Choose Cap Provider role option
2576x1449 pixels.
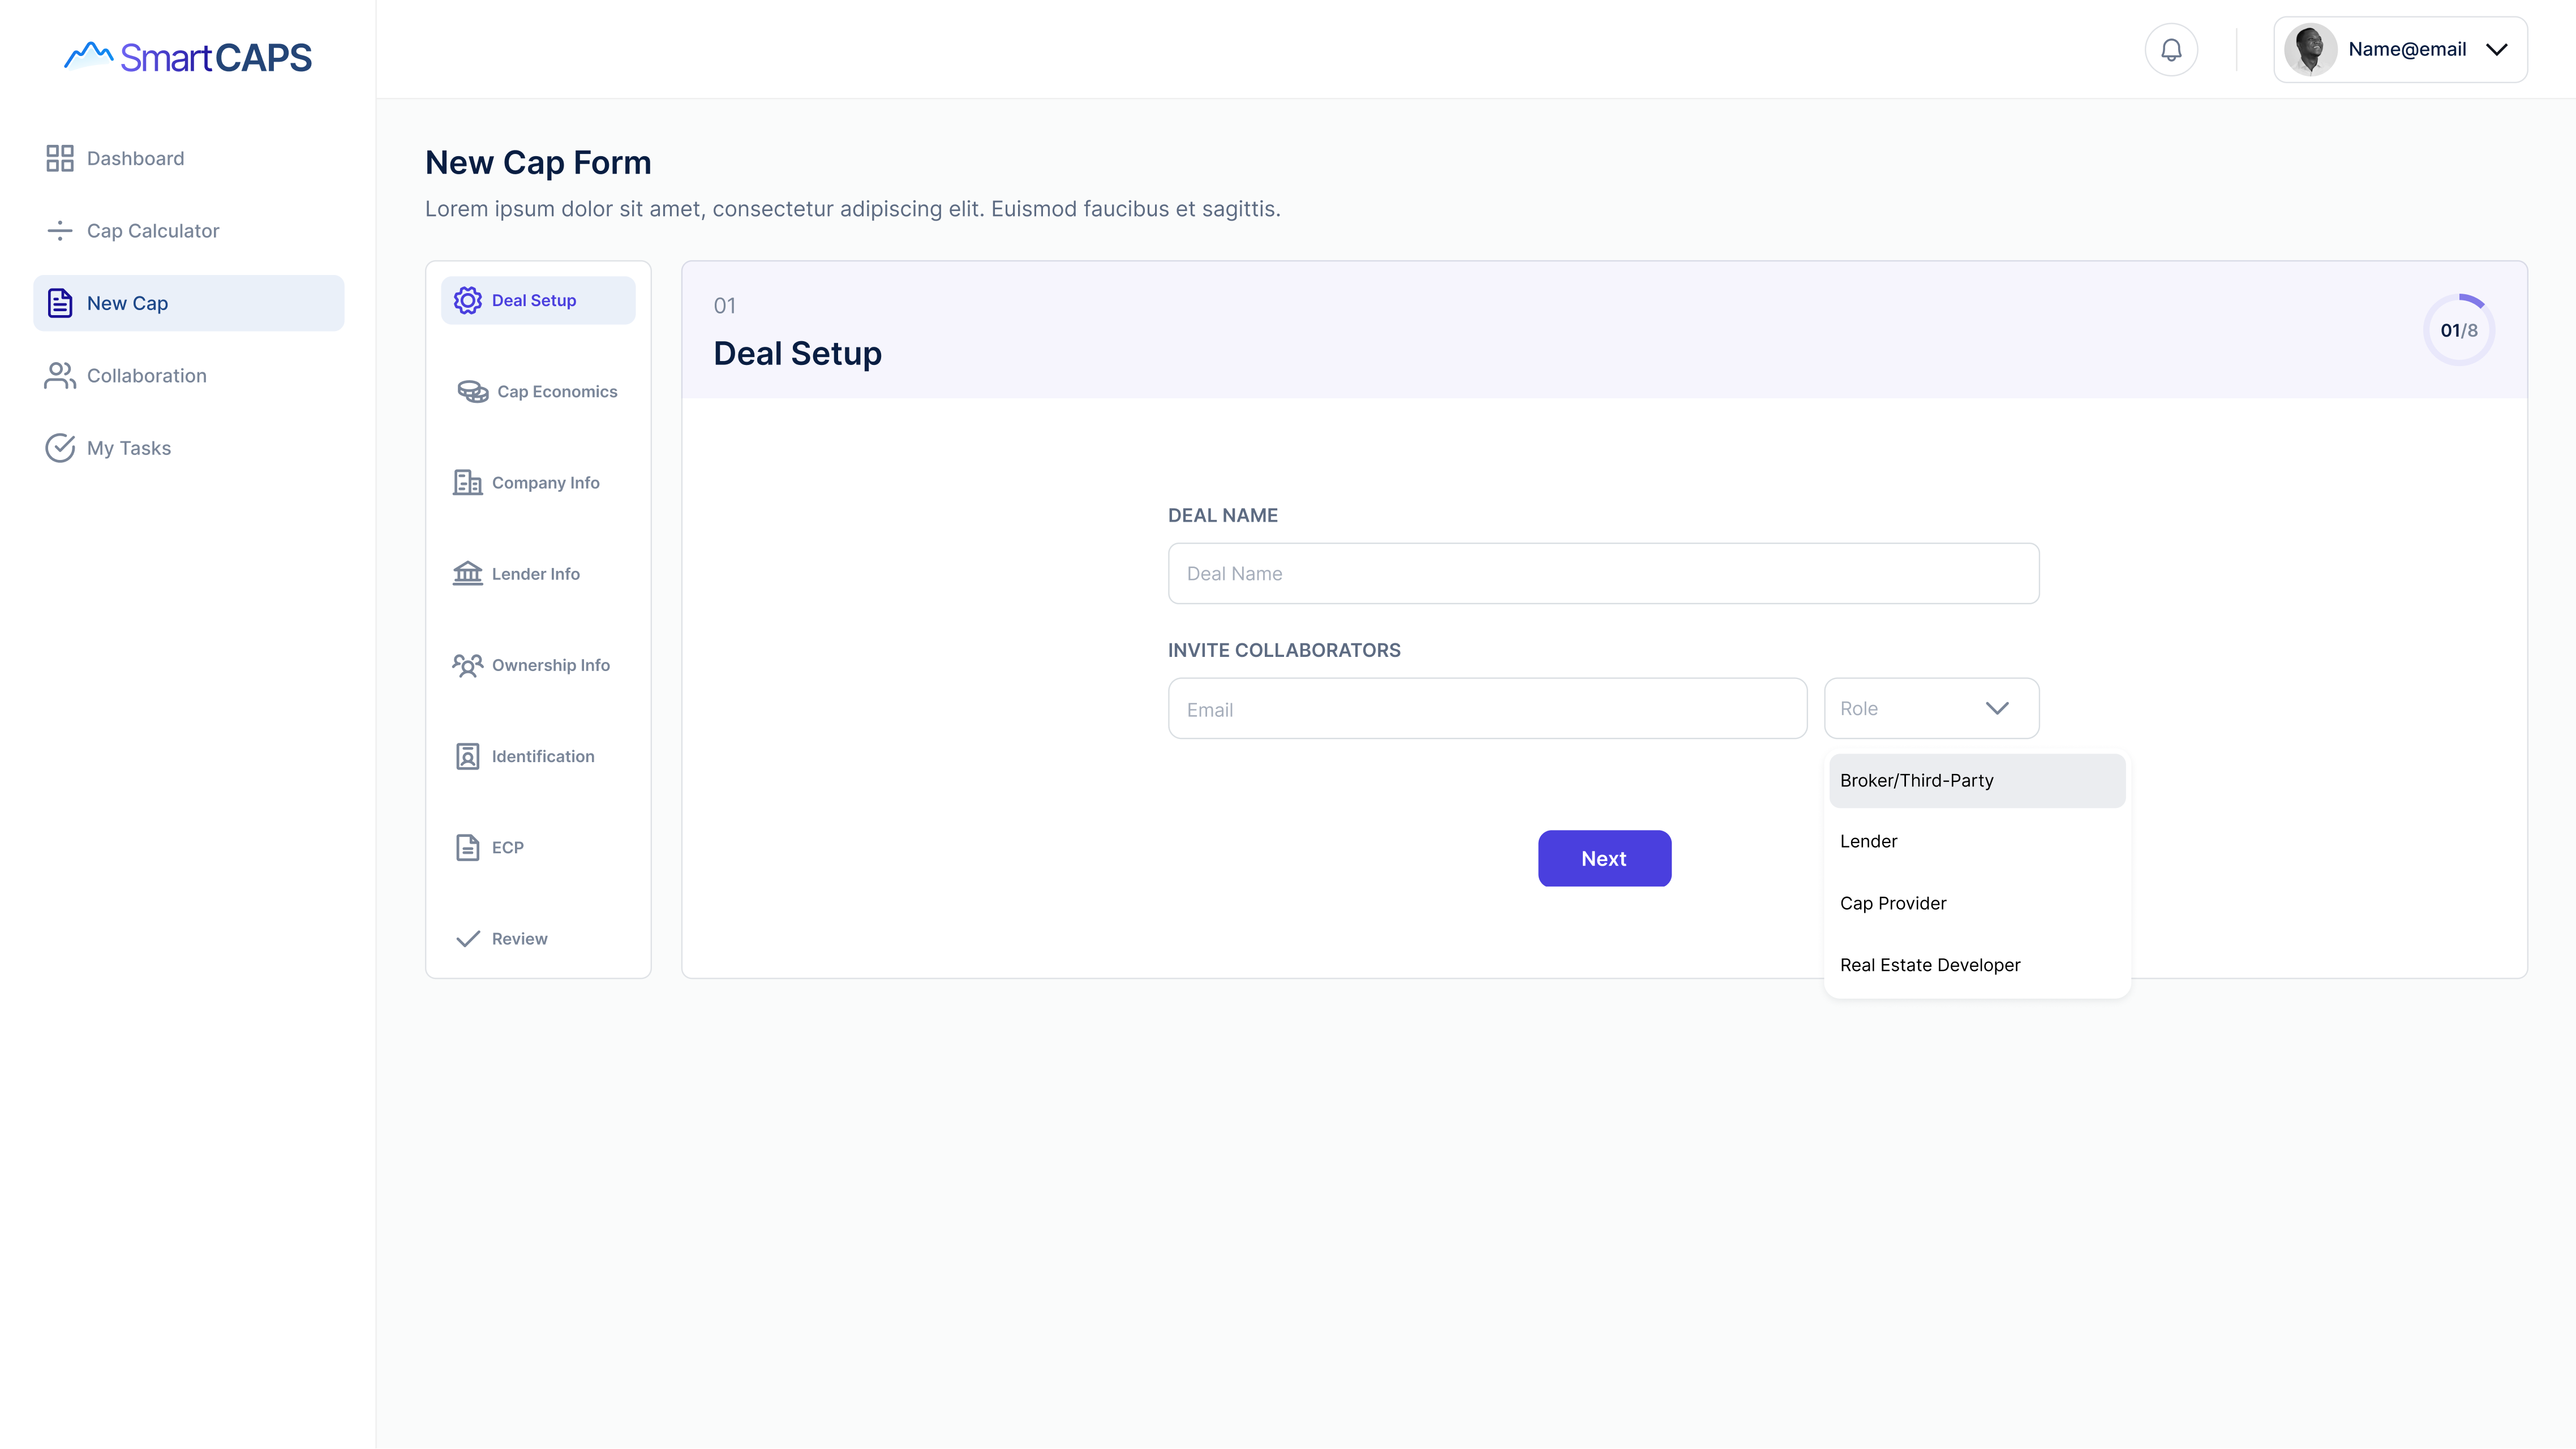[x=1977, y=903]
